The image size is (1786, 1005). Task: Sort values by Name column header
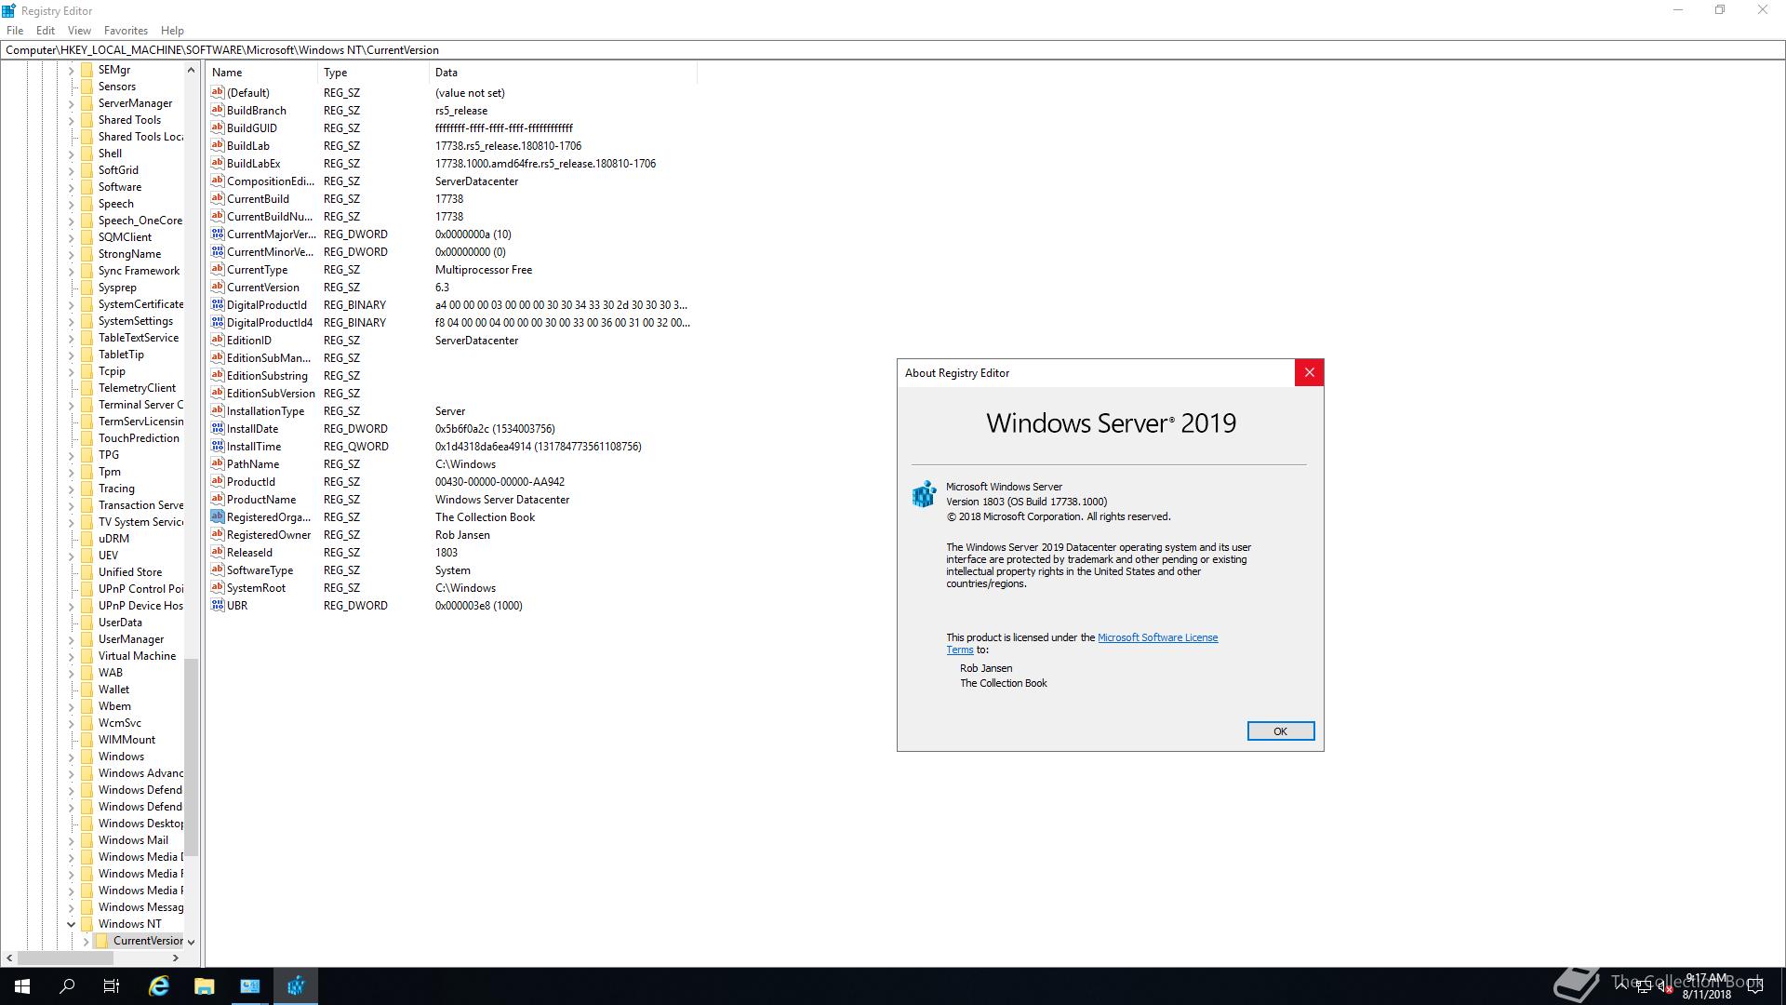(261, 72)
